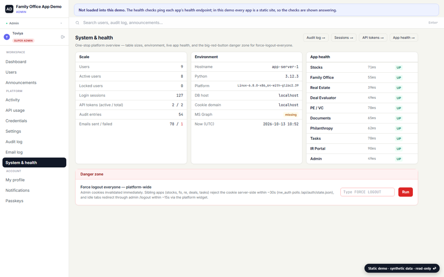Select System & health sidebar item
This screenshot has height=277, width=444.
(34, 162)
